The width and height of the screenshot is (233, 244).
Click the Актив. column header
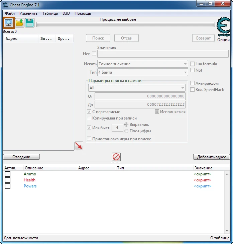[13, 168]
